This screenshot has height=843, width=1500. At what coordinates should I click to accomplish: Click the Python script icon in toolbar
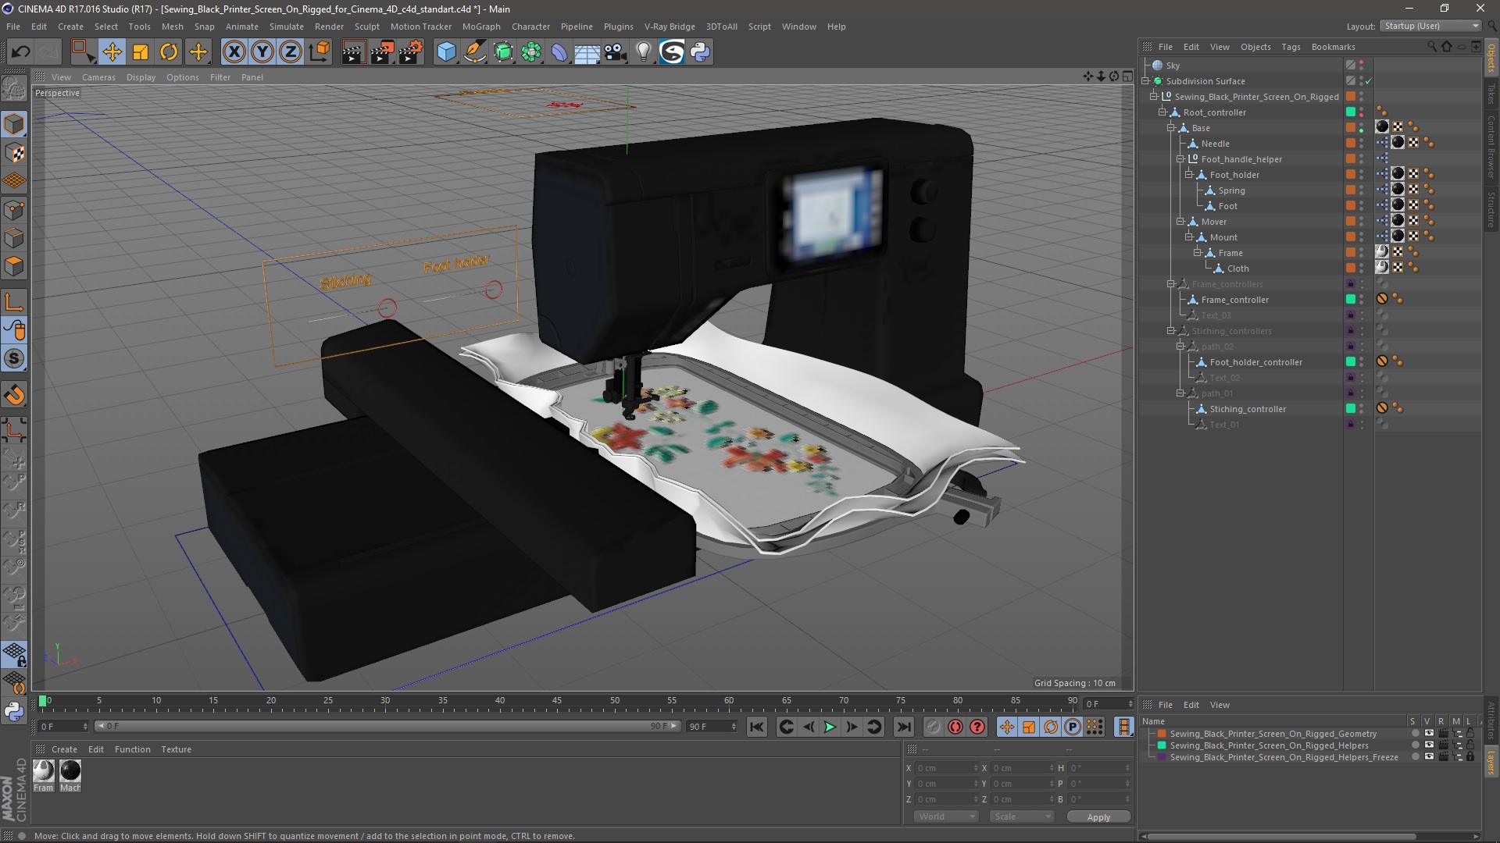(700, 52)
